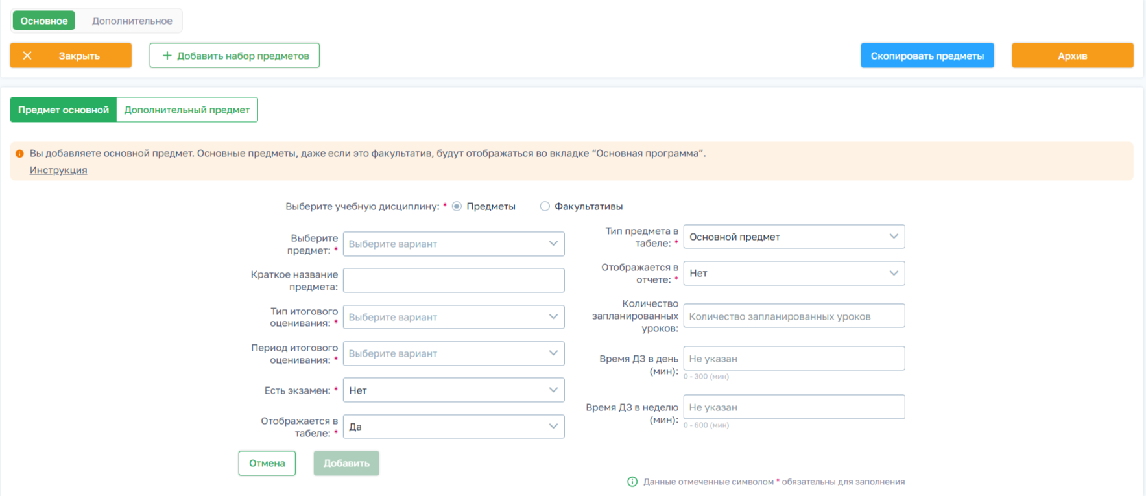Viewport: 1146px width, 496px height.
Task: Select the Предмет основной tab
Action: [64, 110]
